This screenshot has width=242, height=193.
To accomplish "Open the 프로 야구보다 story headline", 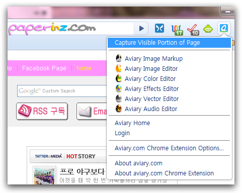I will [x=82, y=171].
